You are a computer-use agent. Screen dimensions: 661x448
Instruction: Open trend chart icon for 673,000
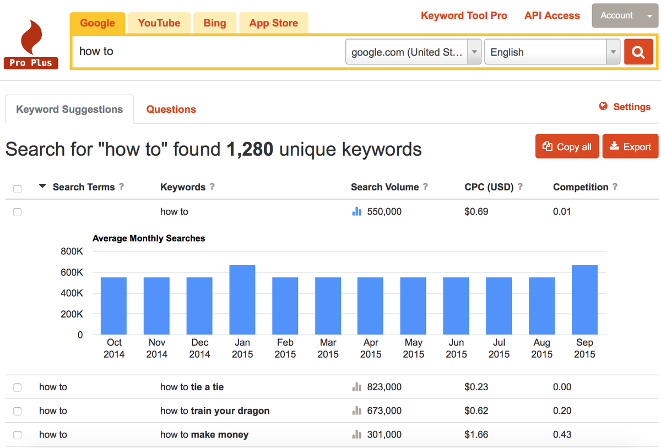356,411
